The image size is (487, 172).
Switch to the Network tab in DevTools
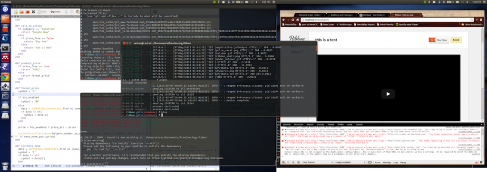pyautogui.click(x=310, y=124)
